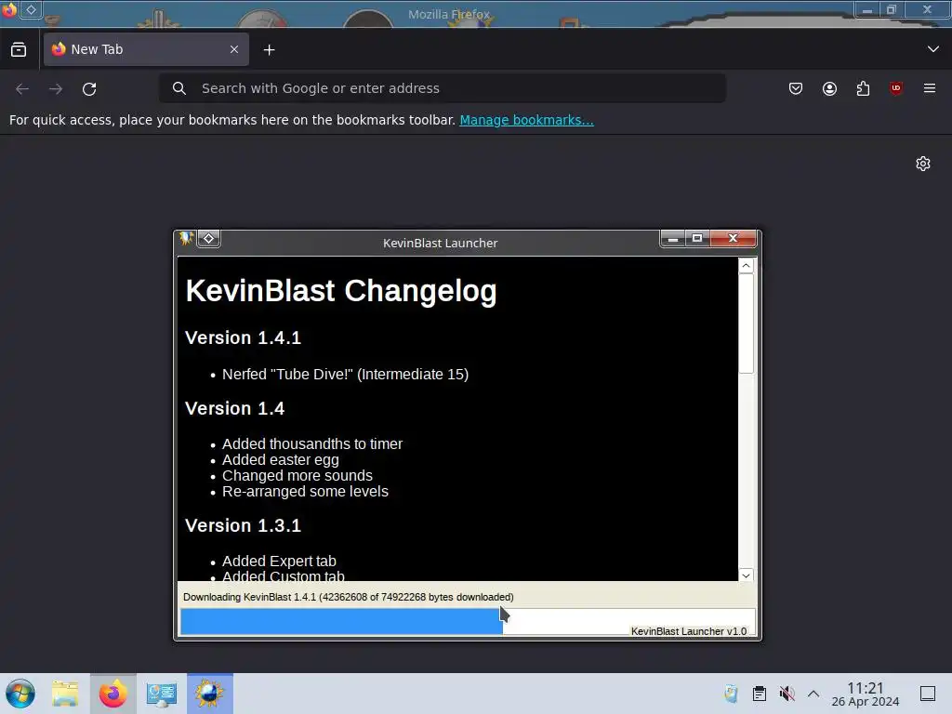Open Firefox account menu
Screen dimensions: 952x714
click(x=829, y=88)
